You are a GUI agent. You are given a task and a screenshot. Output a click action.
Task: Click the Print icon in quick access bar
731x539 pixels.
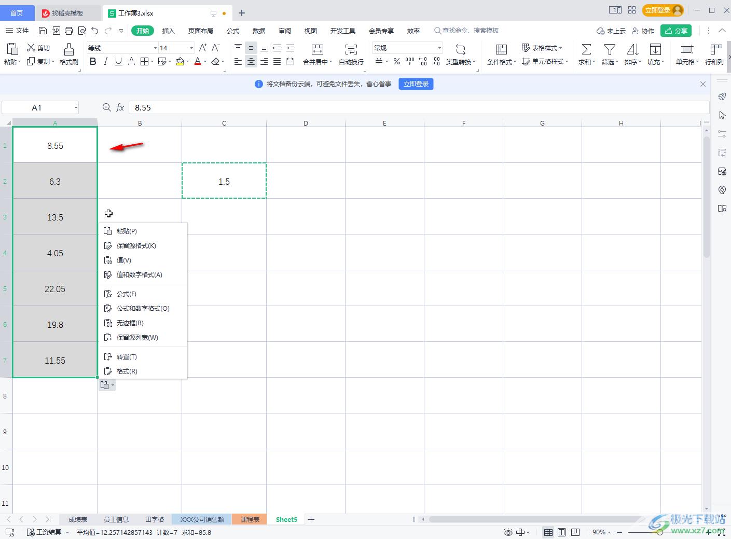pyautogui.click(x=68, y=31)
